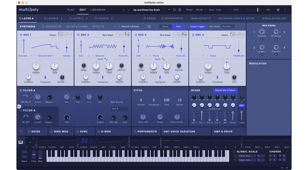308x170 pixels.
Task: Click the OSC 3 input sine wave icon
Action: click(x=163, y=59)
